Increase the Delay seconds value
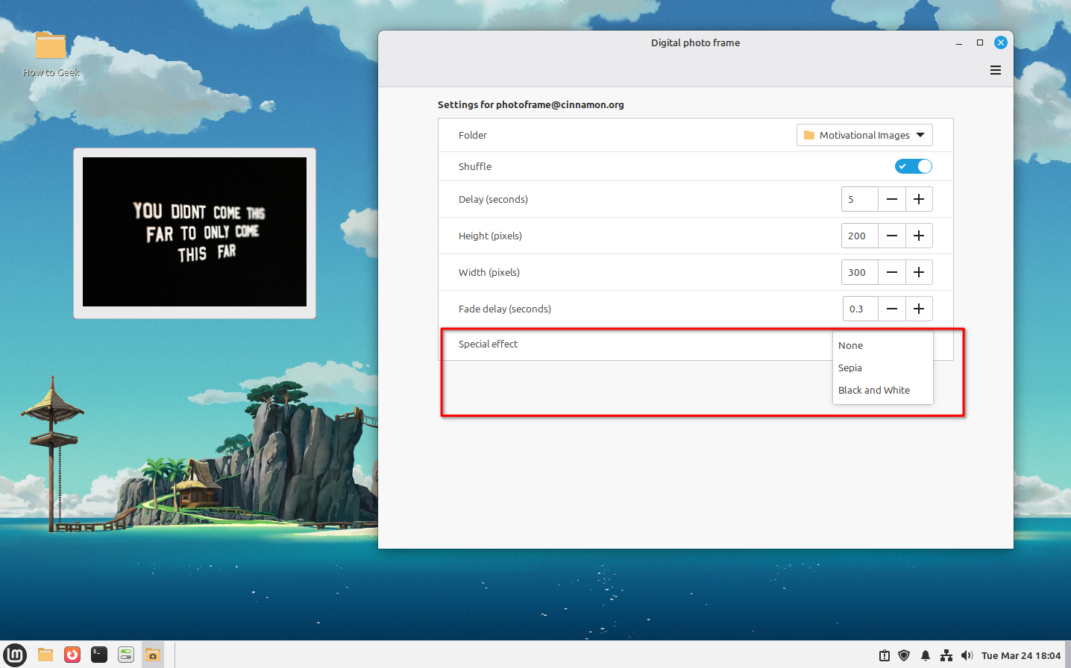Viewport: 1071px width, 668px height. (x=919, y=199)
